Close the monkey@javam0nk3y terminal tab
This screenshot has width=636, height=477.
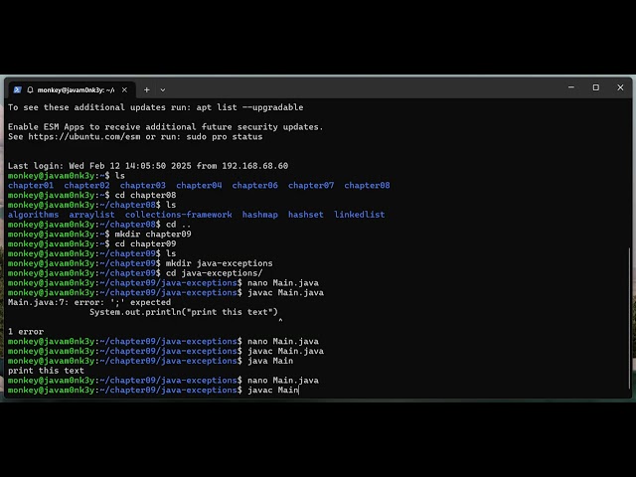click(123, 88)
